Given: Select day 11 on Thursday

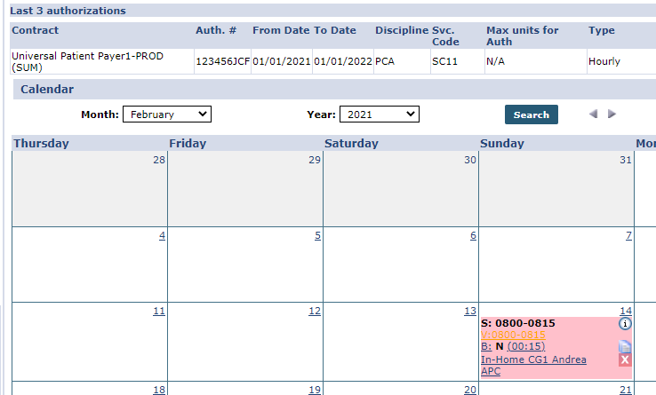Looking at the screenshot, I should coord(159,311).
